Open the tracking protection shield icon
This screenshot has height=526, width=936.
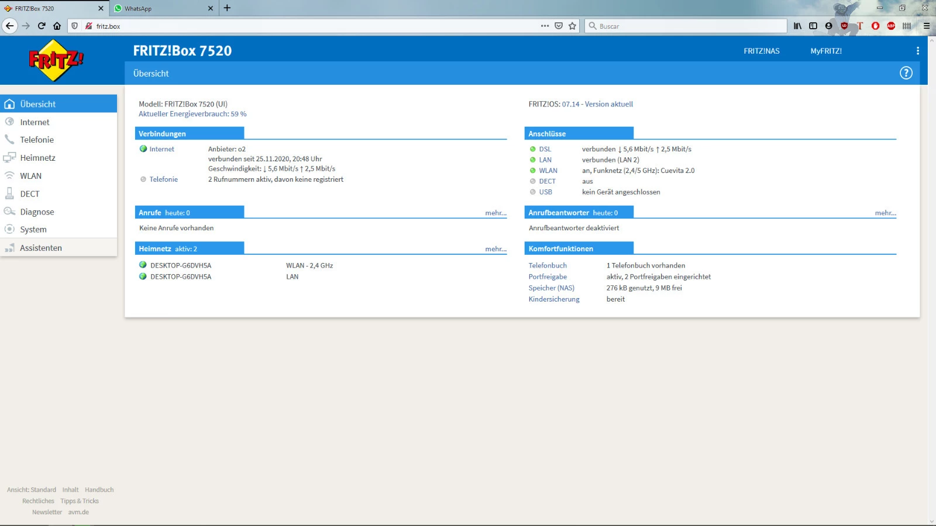pos(74,26)
